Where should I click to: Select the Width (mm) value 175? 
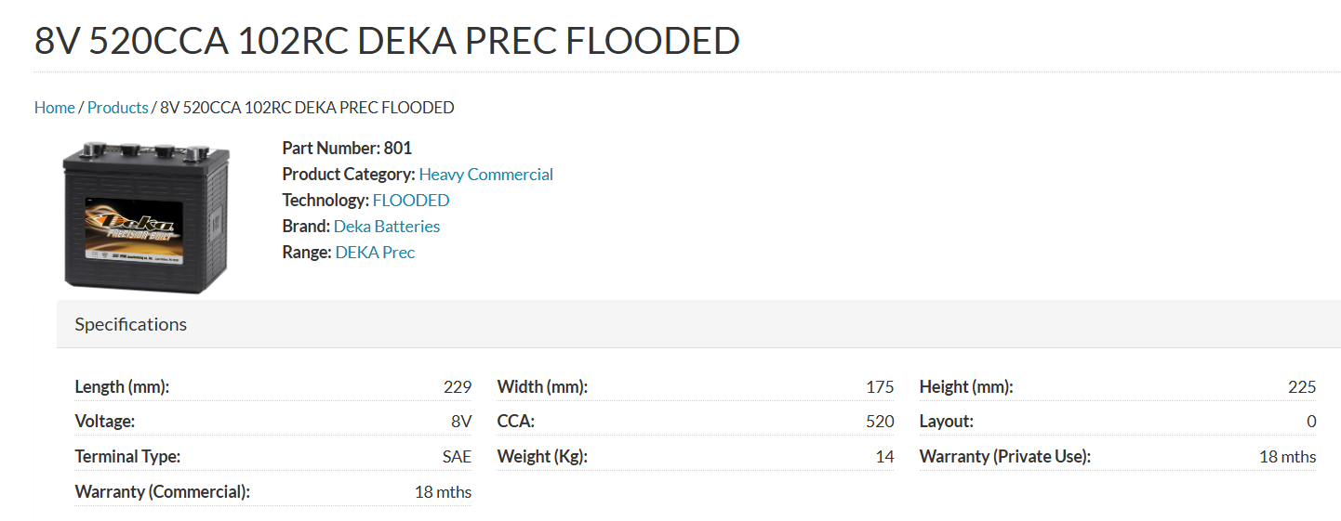879,387
